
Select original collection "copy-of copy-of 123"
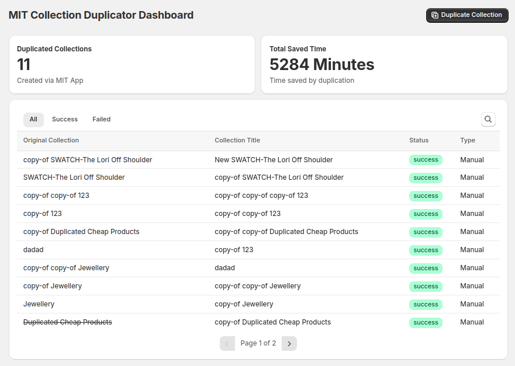(56, 196)
